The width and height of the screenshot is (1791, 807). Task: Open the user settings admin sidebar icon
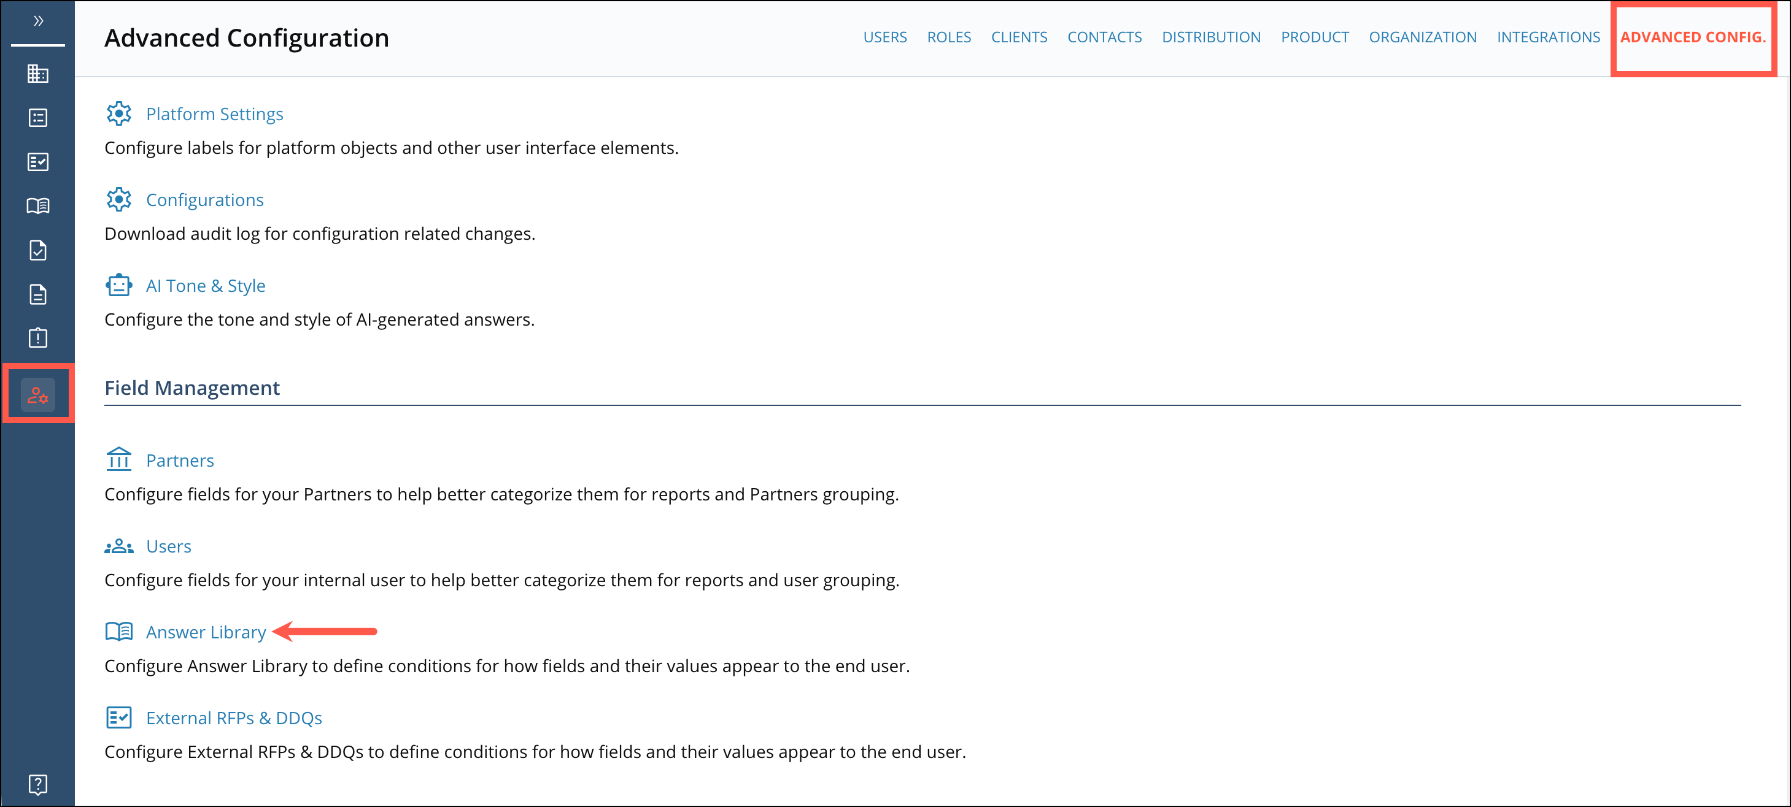[x=38, y=395]
